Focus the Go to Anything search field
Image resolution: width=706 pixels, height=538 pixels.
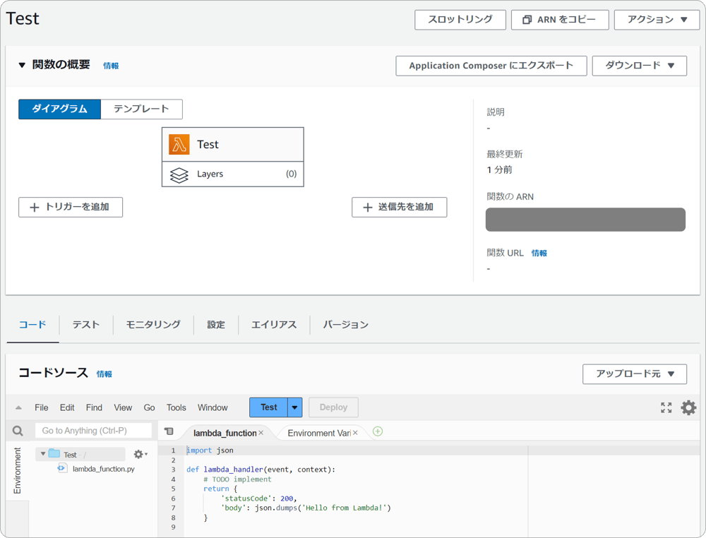[x=94, y=431]
